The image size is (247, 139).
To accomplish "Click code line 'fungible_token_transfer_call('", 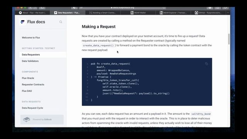I will click(x=118, y=80).
